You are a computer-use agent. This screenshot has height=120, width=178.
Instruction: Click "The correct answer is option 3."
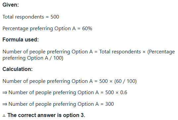(x=46, y=115)
